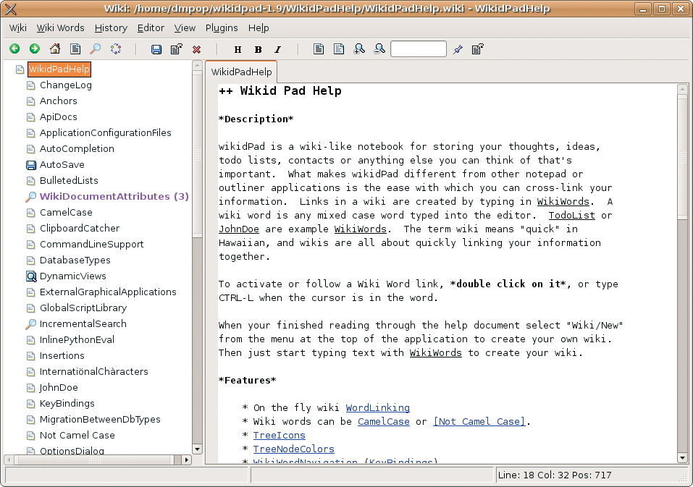Viewport: 693px width, 487px height.
Task: Follow the [Not Camel Case] link in the editor
Action: coord(479,422)
